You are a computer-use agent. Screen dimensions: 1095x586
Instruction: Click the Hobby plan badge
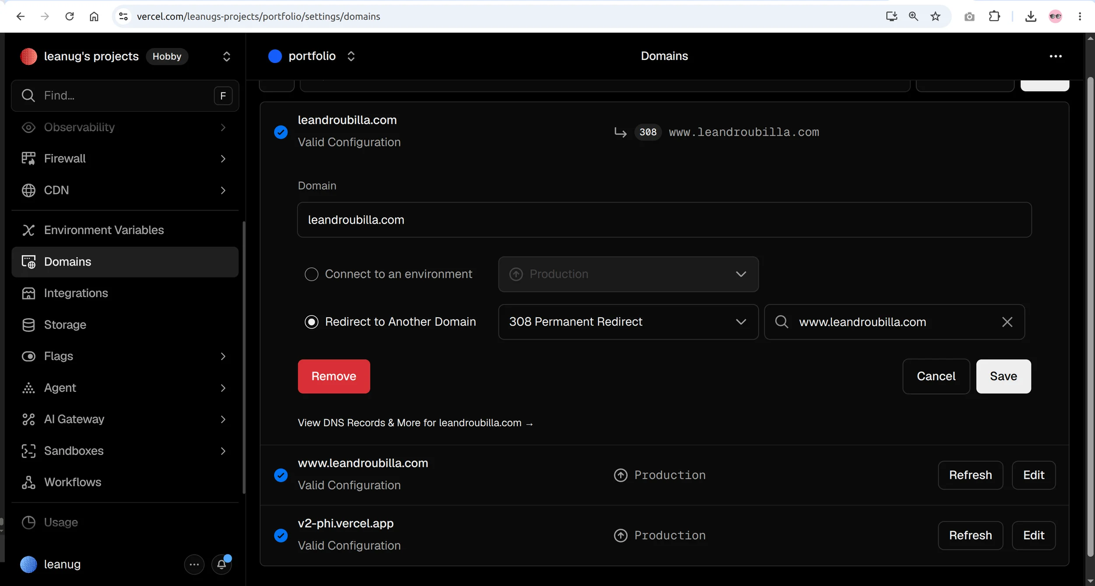[x=167, y=56]
